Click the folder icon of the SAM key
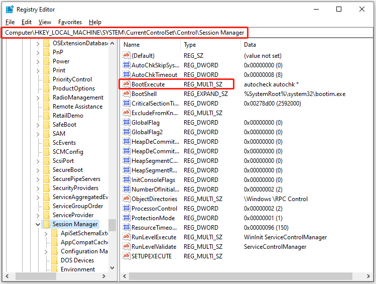 pyautogui.click(x=46, y=134)
